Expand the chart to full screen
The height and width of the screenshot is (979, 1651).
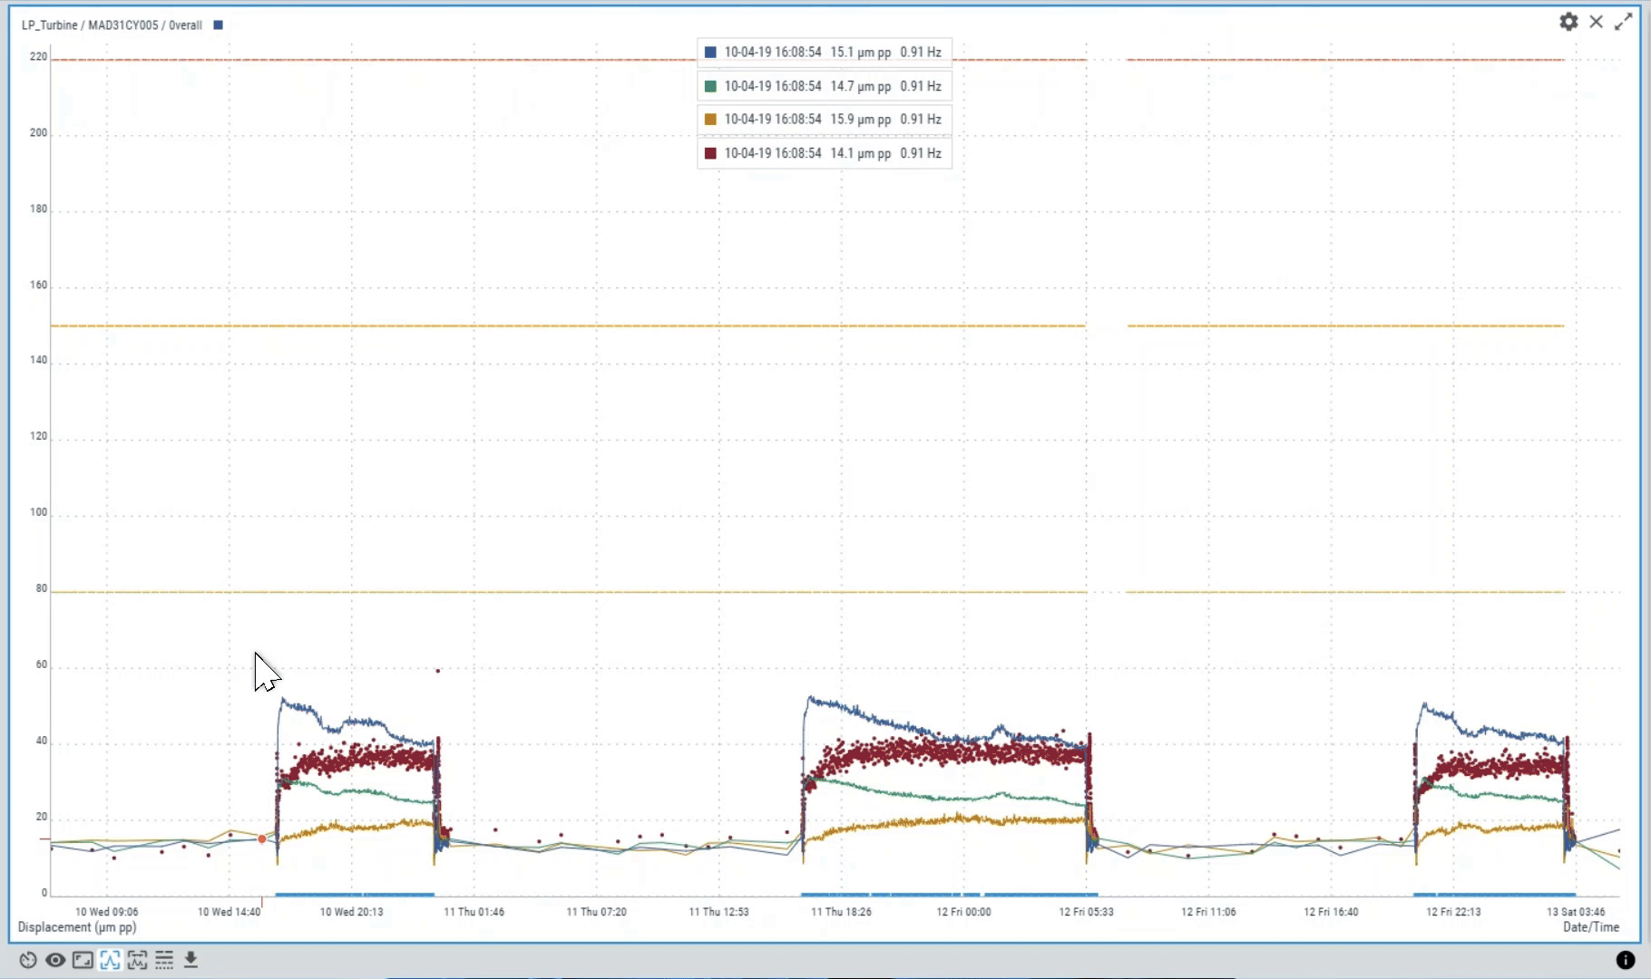click(x=1624, y=22)
